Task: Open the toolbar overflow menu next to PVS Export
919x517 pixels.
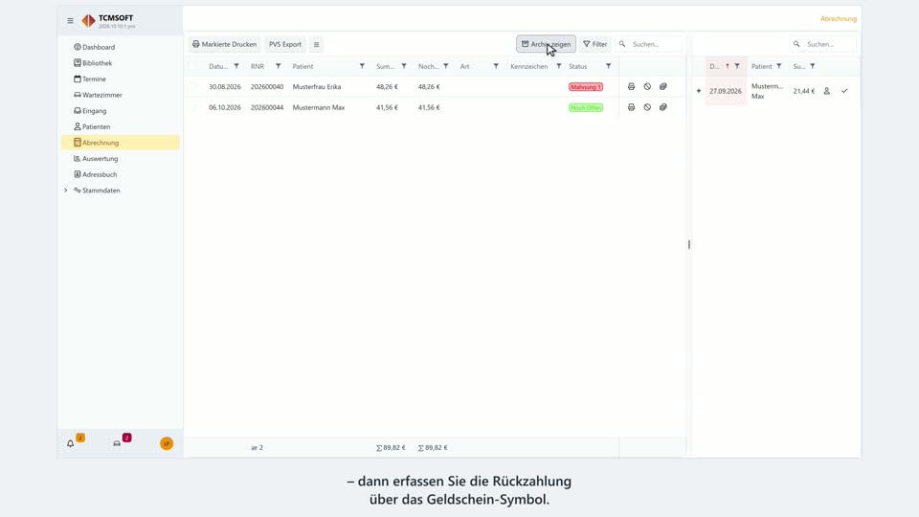Action: click(317, 44)
